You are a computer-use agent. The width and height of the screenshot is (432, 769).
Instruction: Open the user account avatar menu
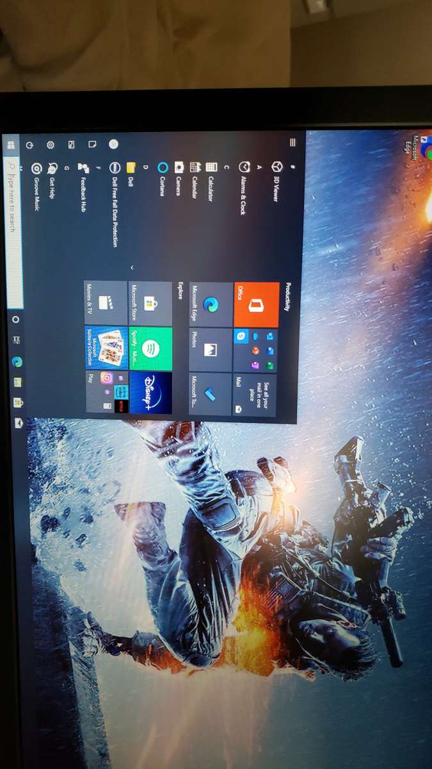point(113,144)
